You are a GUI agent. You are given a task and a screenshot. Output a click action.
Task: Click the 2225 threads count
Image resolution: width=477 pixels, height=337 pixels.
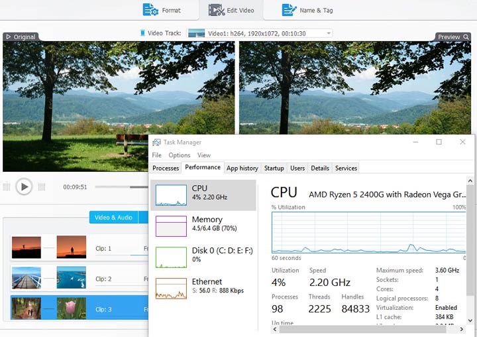click(x=319, y=308)
